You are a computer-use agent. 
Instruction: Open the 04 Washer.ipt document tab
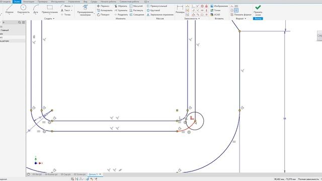click(x=51, y=174)
